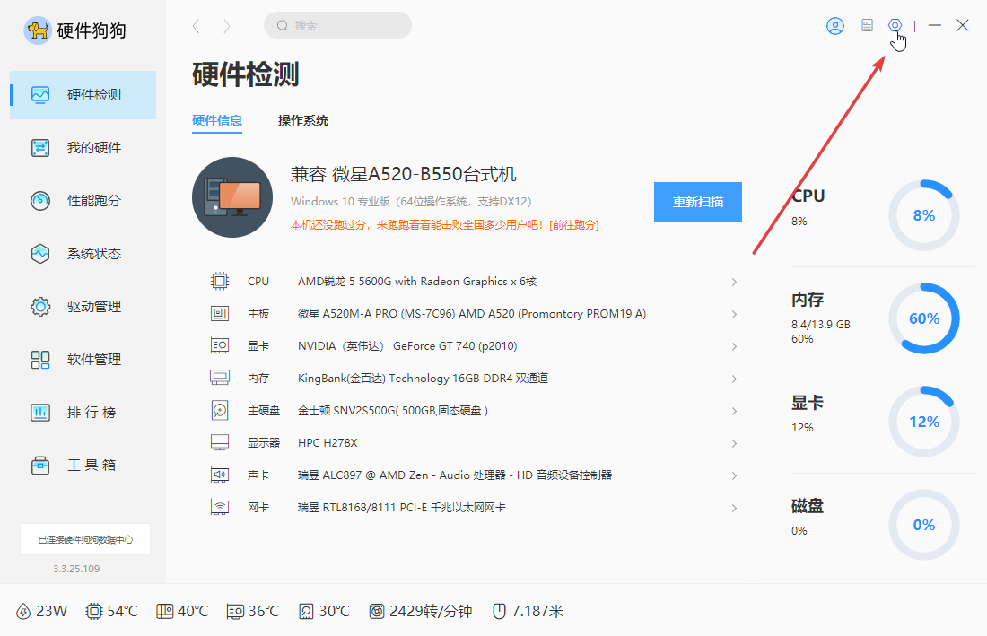Click the CPU chip icon in hardware list
The image size is (987, 636).
[220, 282]
